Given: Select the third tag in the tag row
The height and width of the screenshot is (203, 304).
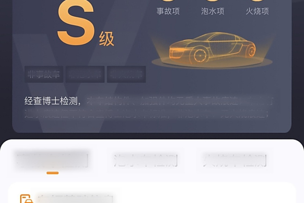Looking at the screenshot, I should pos(126,74).
